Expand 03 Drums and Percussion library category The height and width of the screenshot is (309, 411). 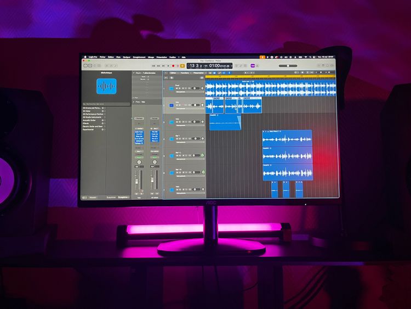[105, 108]
